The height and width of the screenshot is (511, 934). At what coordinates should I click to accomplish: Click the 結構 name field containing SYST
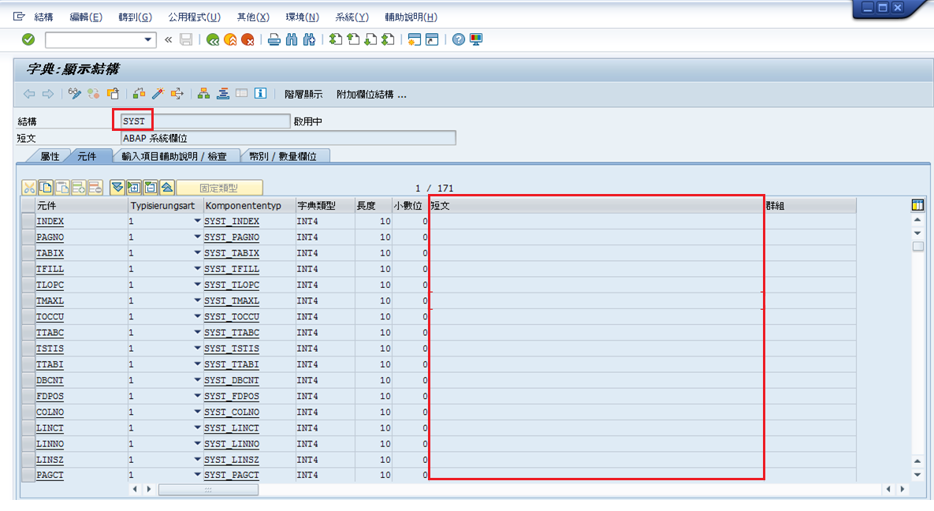[206, 121]
